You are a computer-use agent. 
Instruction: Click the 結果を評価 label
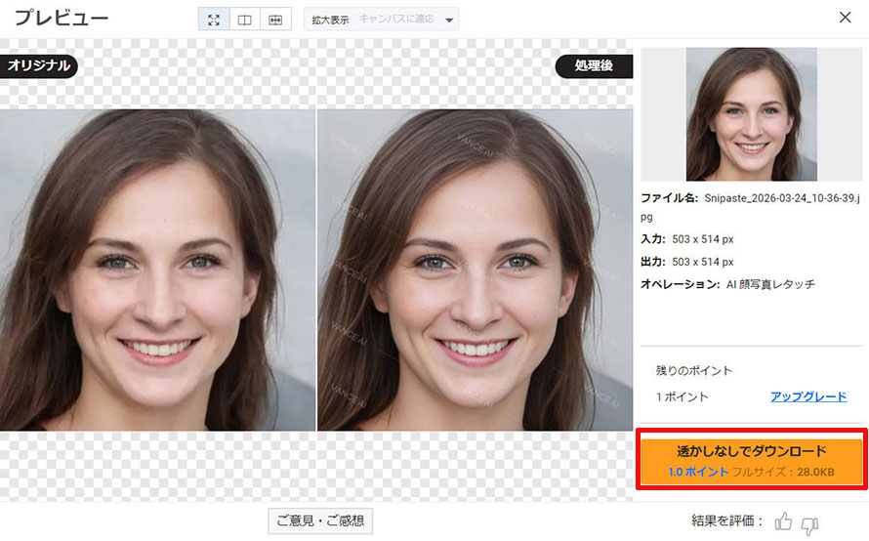(x=726, y=520)
